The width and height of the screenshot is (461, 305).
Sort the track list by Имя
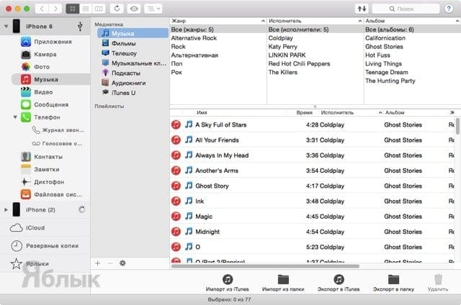[240, 112]
